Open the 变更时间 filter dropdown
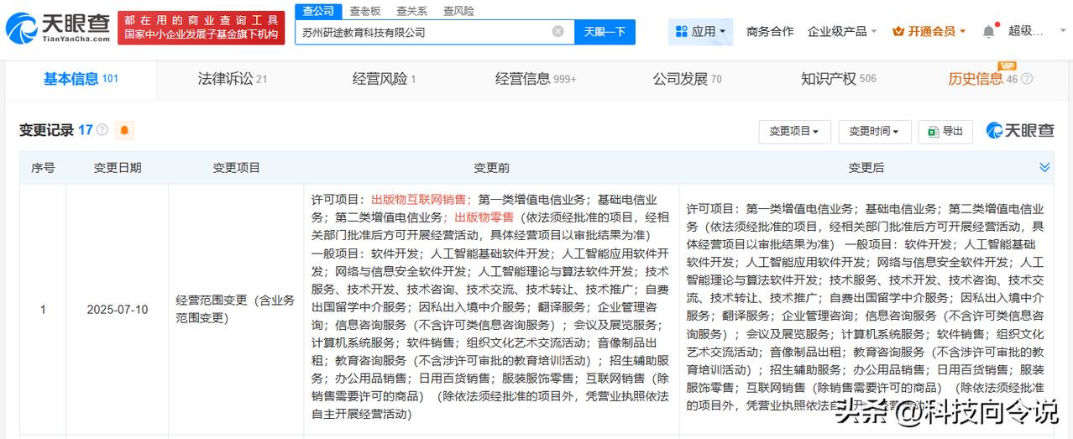Image resolution: width=1073 pixels, height=439 pixels. [x=874, y=132]
